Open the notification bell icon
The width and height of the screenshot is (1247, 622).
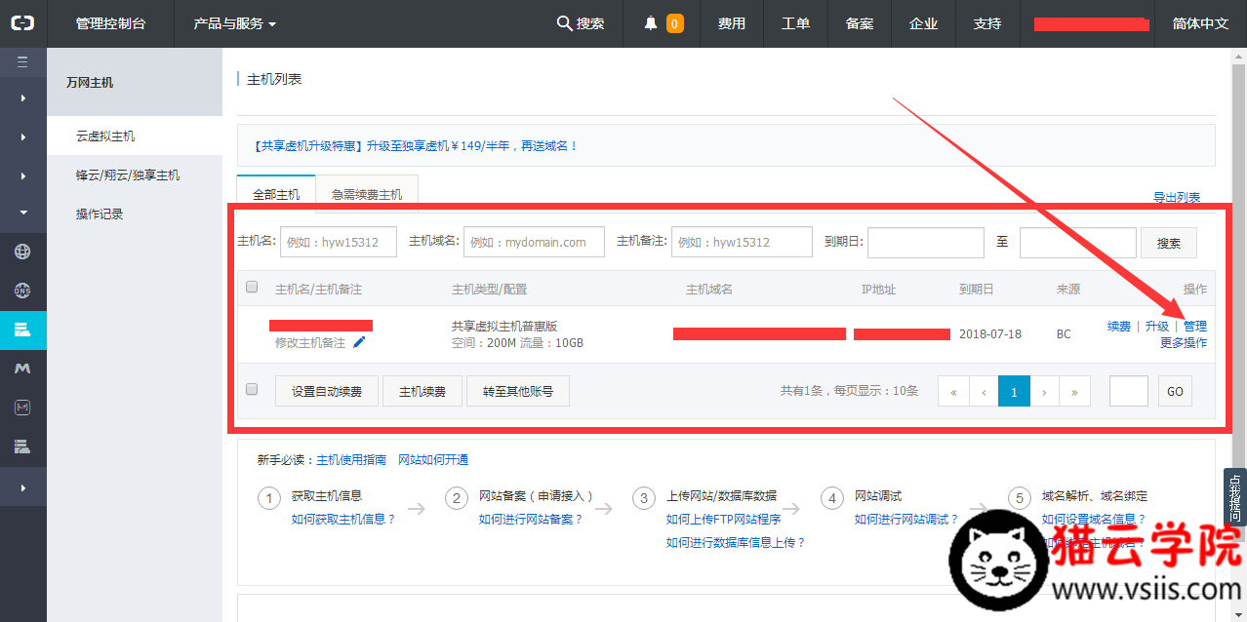point(651,23)
